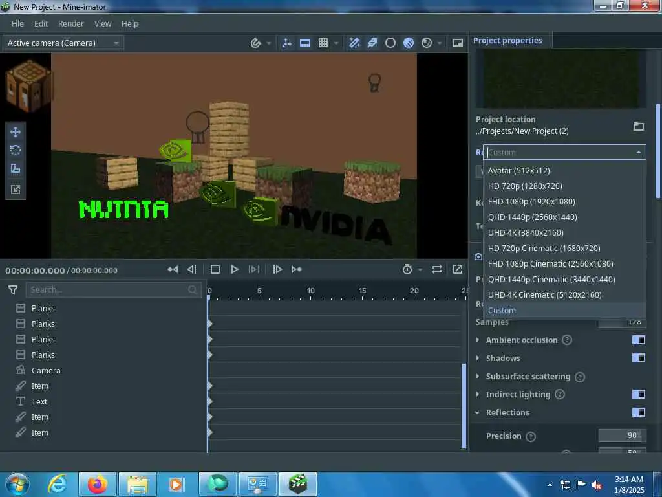Select the rendered view mode icon
662x497 pixels.
(427, 43)
